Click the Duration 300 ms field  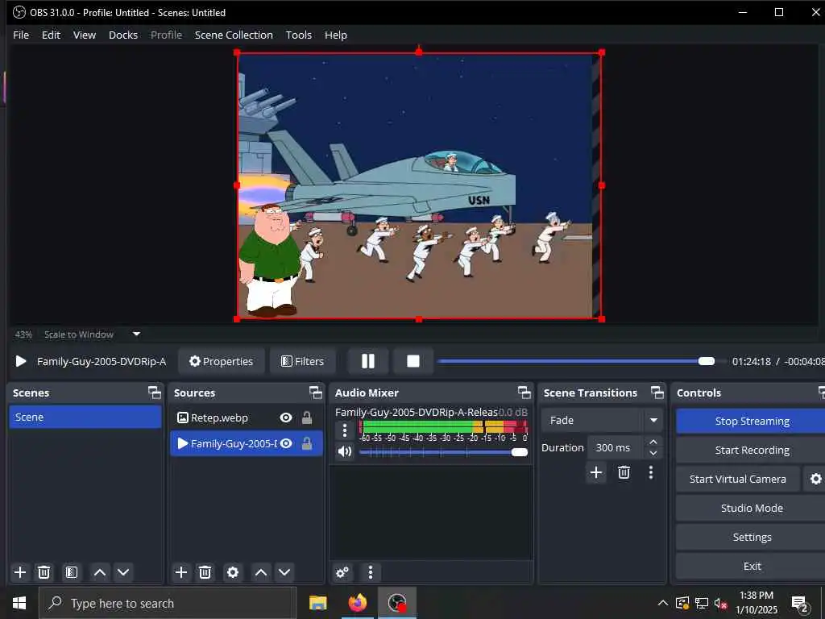click(616, 447)
